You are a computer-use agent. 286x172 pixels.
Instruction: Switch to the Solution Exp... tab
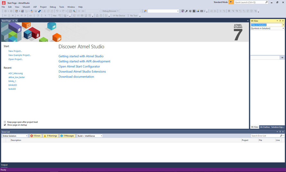pos(277,127)
